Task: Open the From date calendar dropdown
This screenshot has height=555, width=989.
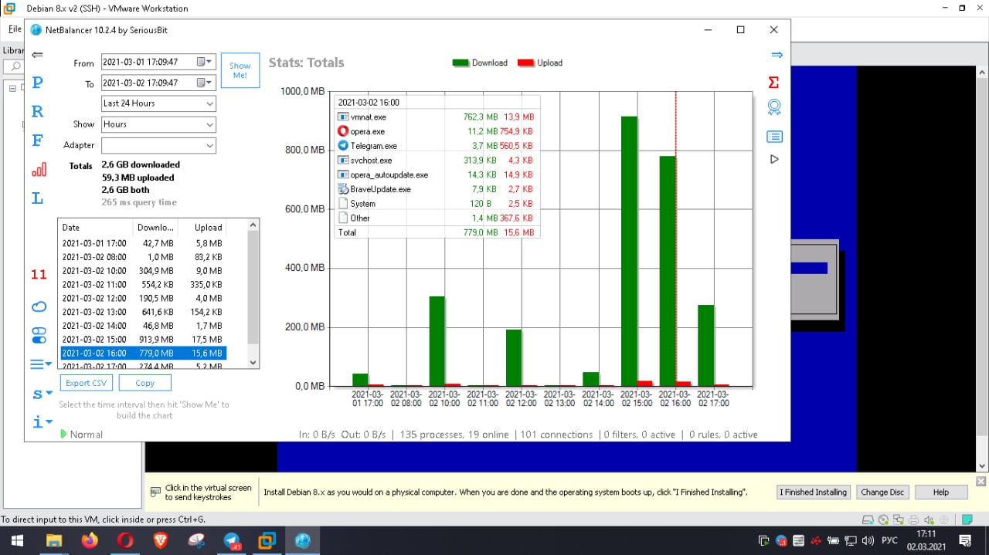Action: pyautogui.click(x=205, y=62)
